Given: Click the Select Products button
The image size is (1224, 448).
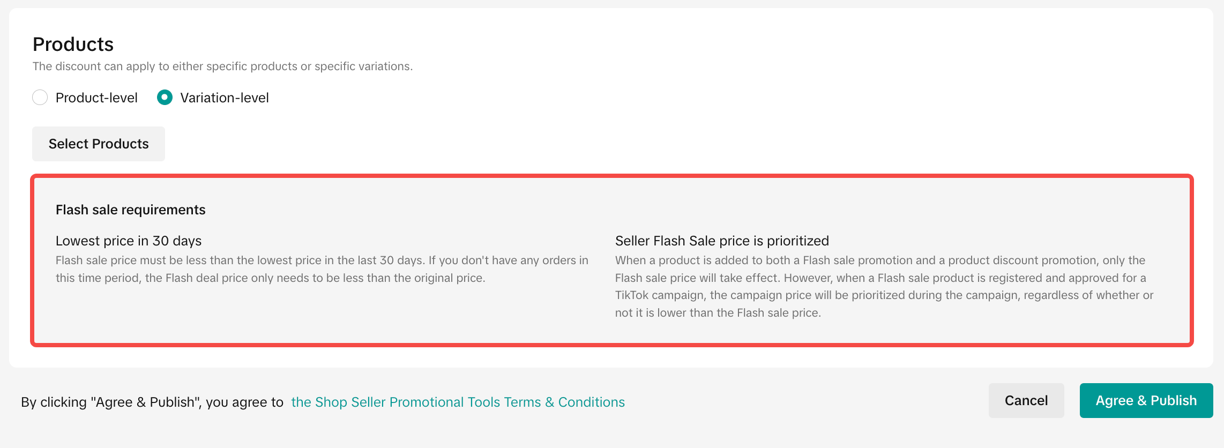Looking at the screenshot, I should click(99, 144).
